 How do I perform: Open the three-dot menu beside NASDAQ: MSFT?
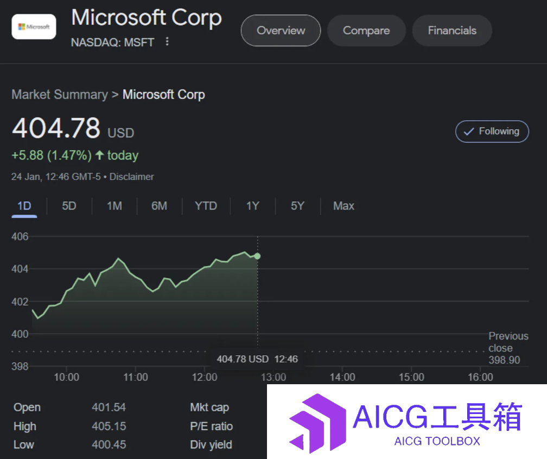pos(167,41)
